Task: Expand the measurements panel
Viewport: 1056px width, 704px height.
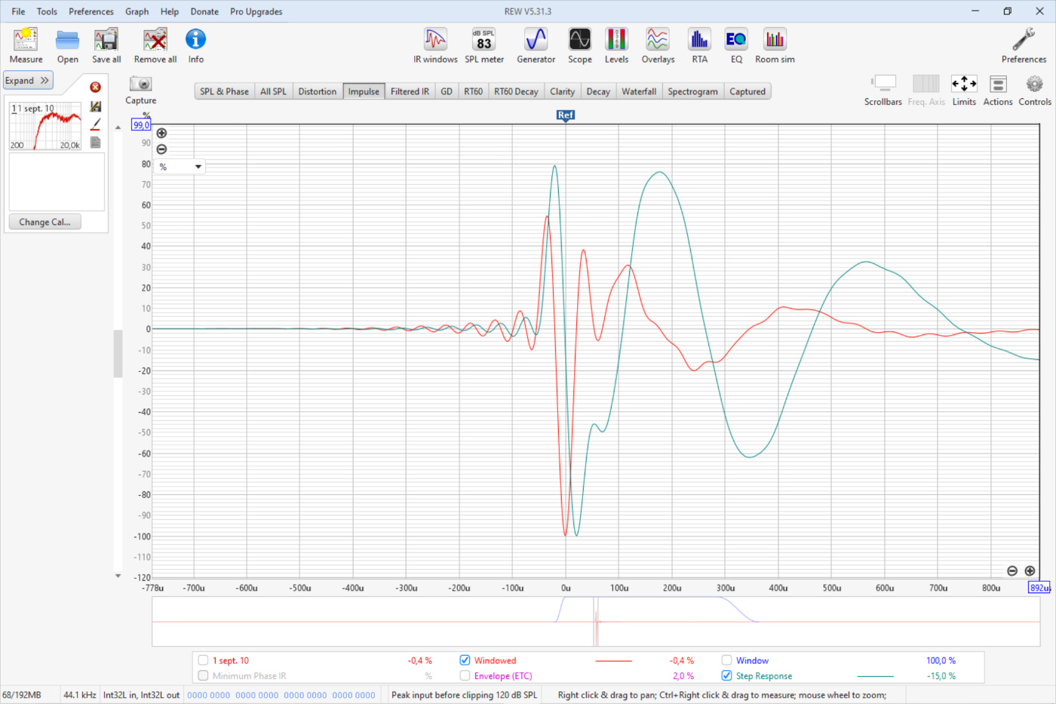Action: pos(28,81)
